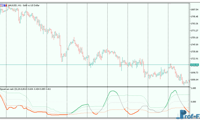Click the 1795.45 price scale label
The image size is (200, 120).
(x=195, y=16)
